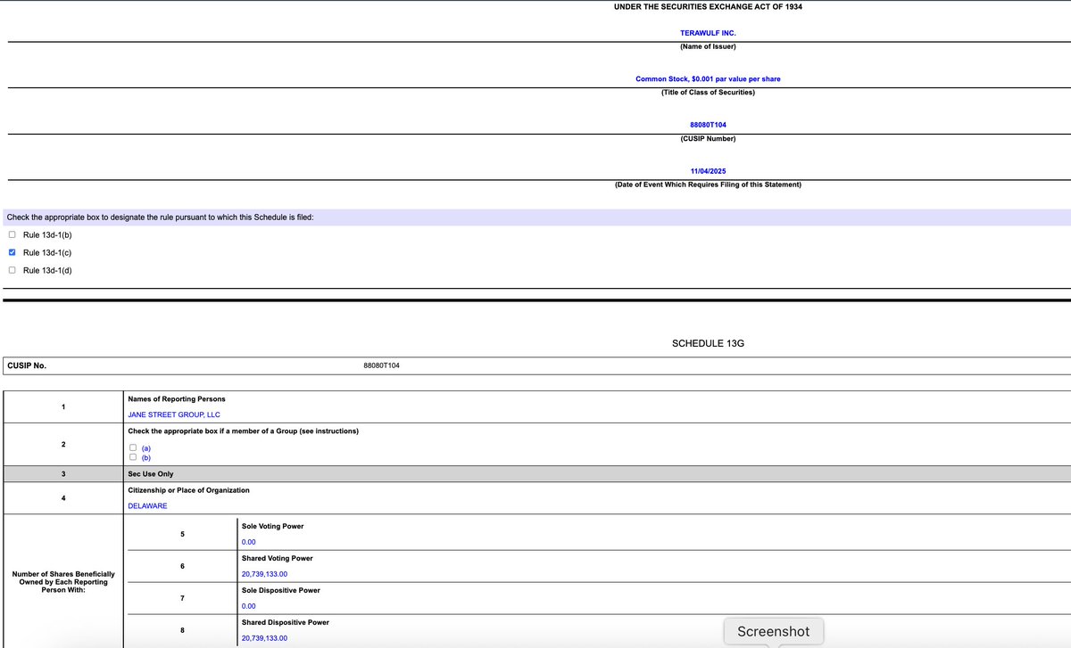The width and height of the screenshot is (1071, 648).
Task: Click JANE STREET GROUP, LLC name
Action: click(174, 414)
